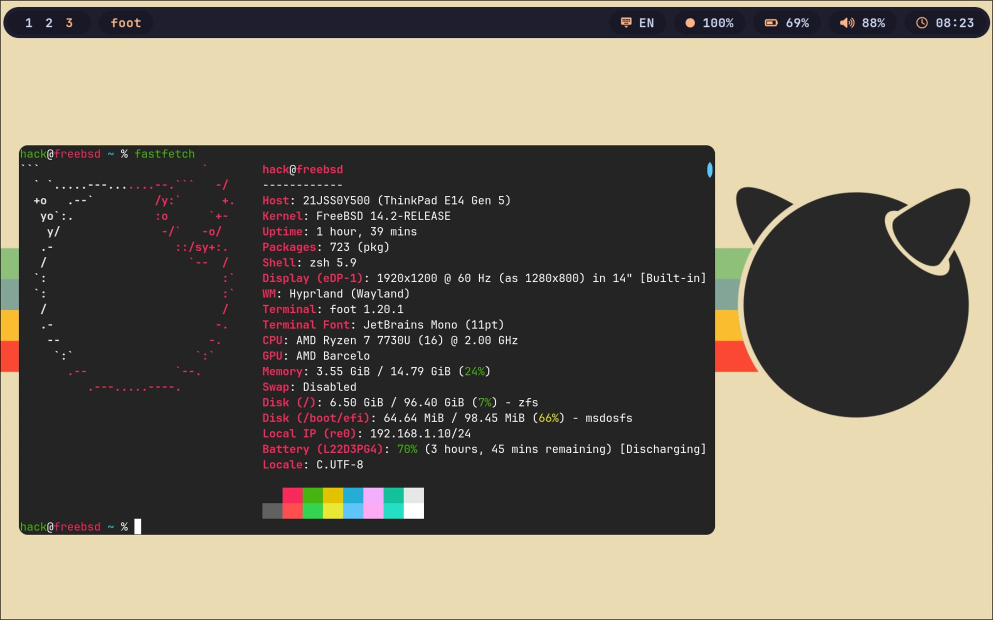Click the 69% battery value
993x620 pixels.
point(798,23)
